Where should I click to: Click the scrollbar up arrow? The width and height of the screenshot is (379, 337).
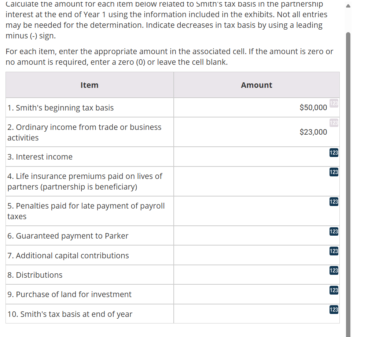348,5
